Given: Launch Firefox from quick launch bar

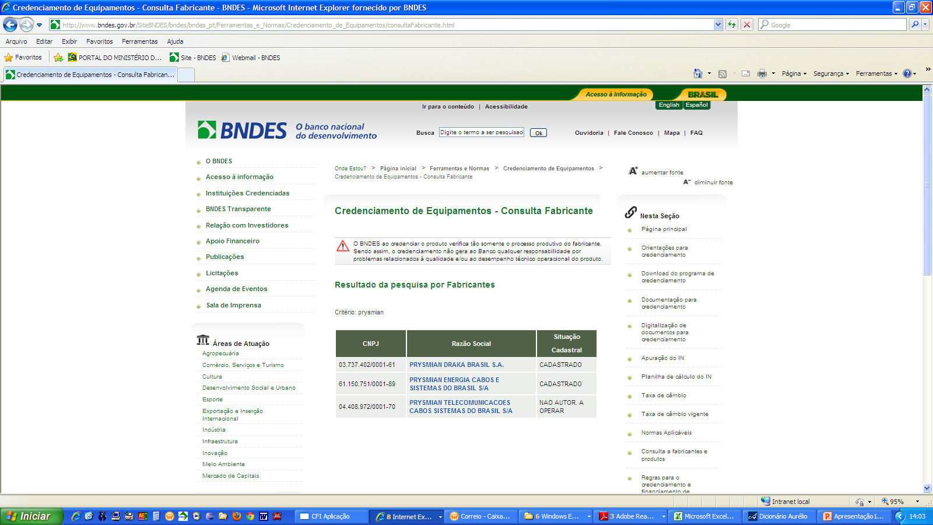Looking at the screenshot, I should tap(237, 516).
